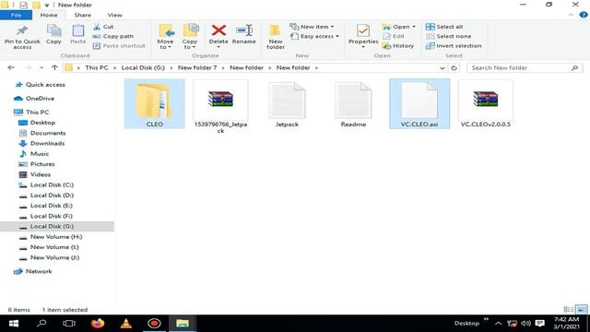This screenshot has height=332, width=590.
Task: Switch to details view layout
Action: (x=568, y=310)
